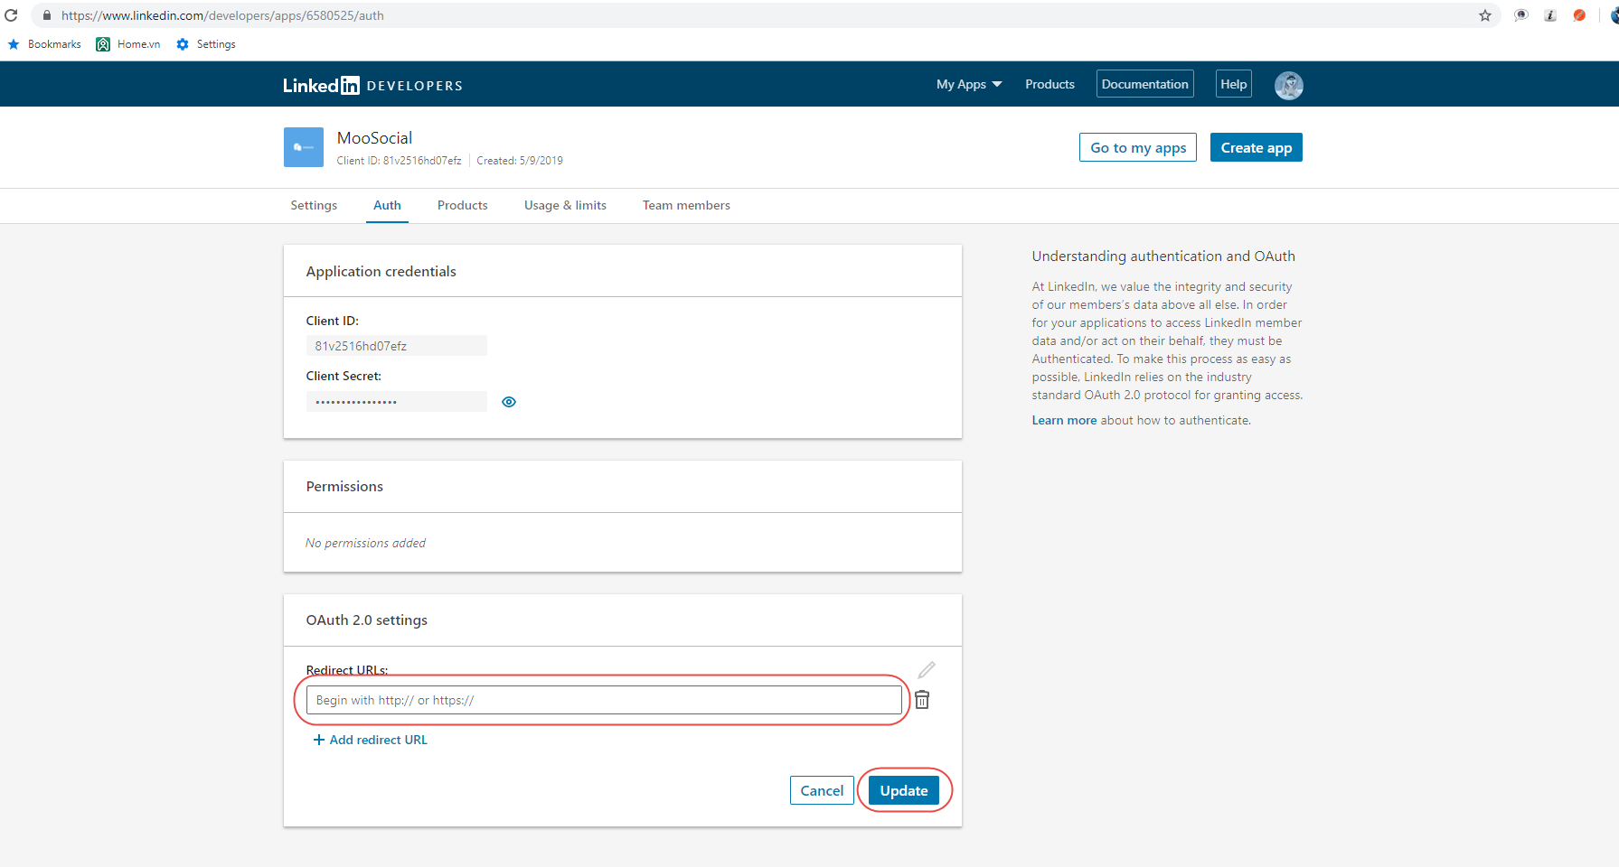
Task: Click 'Understanding authentication and OAuth' heading
Action: 1163,256
